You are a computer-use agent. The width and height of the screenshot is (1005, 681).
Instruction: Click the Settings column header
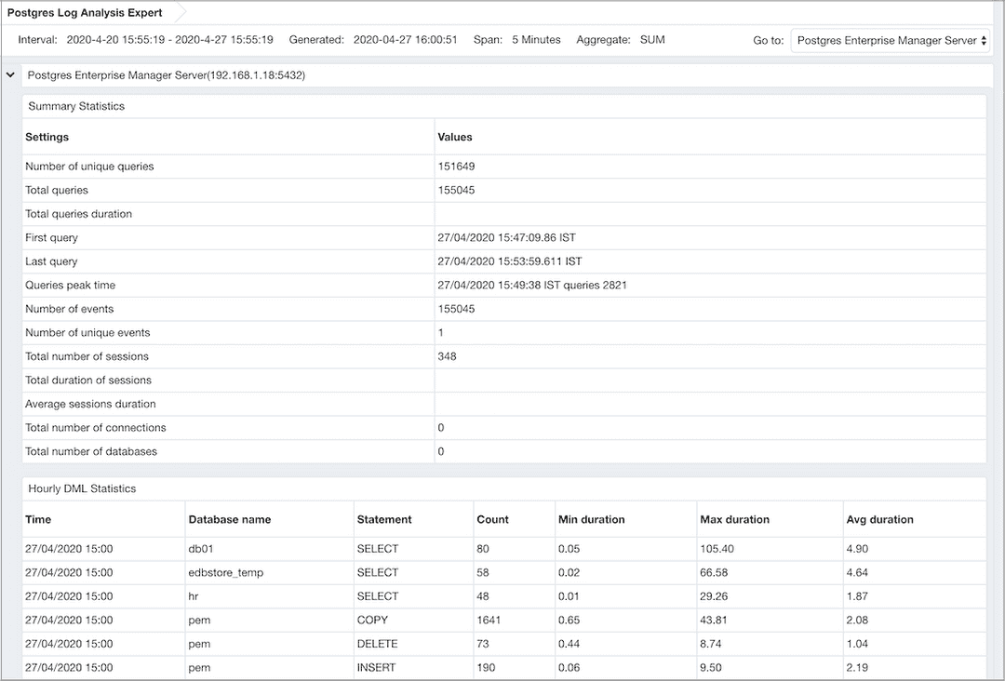pyautogui.click(x=49, y=137)
